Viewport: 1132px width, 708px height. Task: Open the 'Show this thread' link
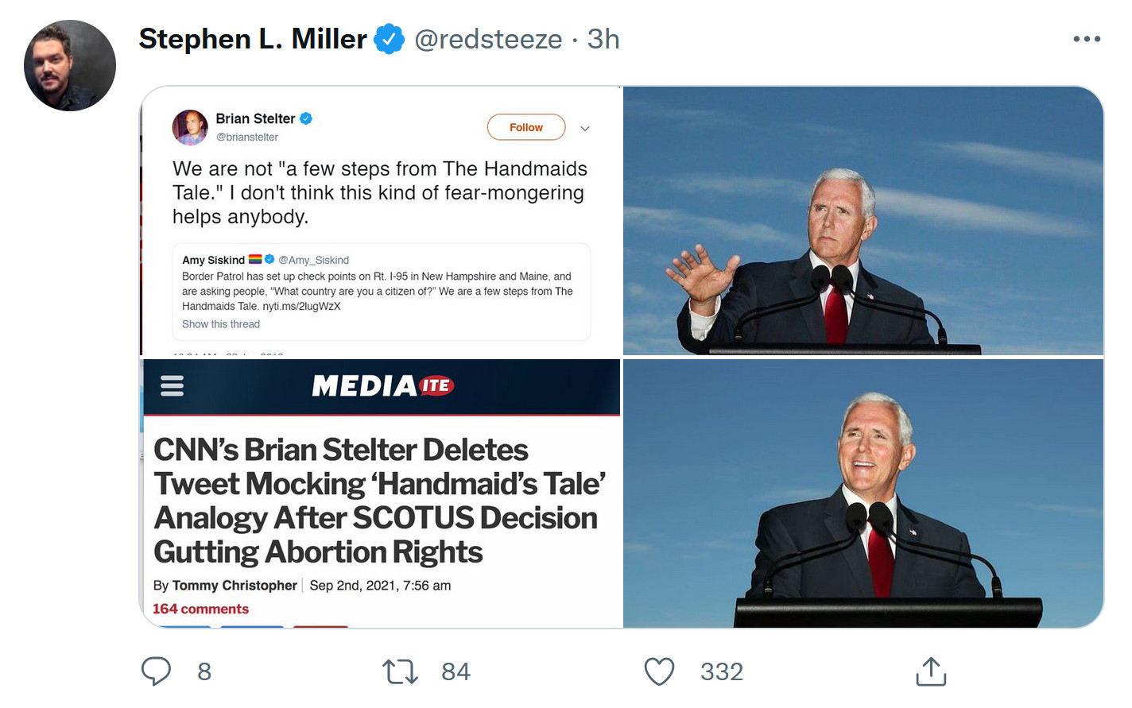[221, 324]
